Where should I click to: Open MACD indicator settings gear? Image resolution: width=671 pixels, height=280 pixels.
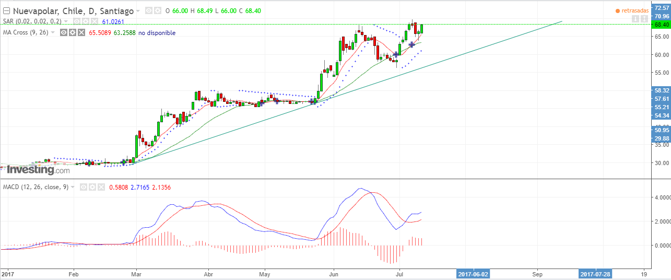92,187
